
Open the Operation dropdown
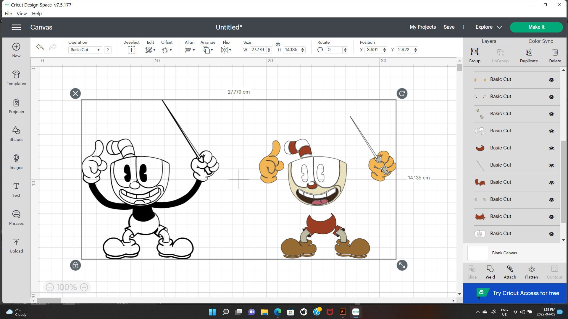pyautogui.click(x=85, y=50)
